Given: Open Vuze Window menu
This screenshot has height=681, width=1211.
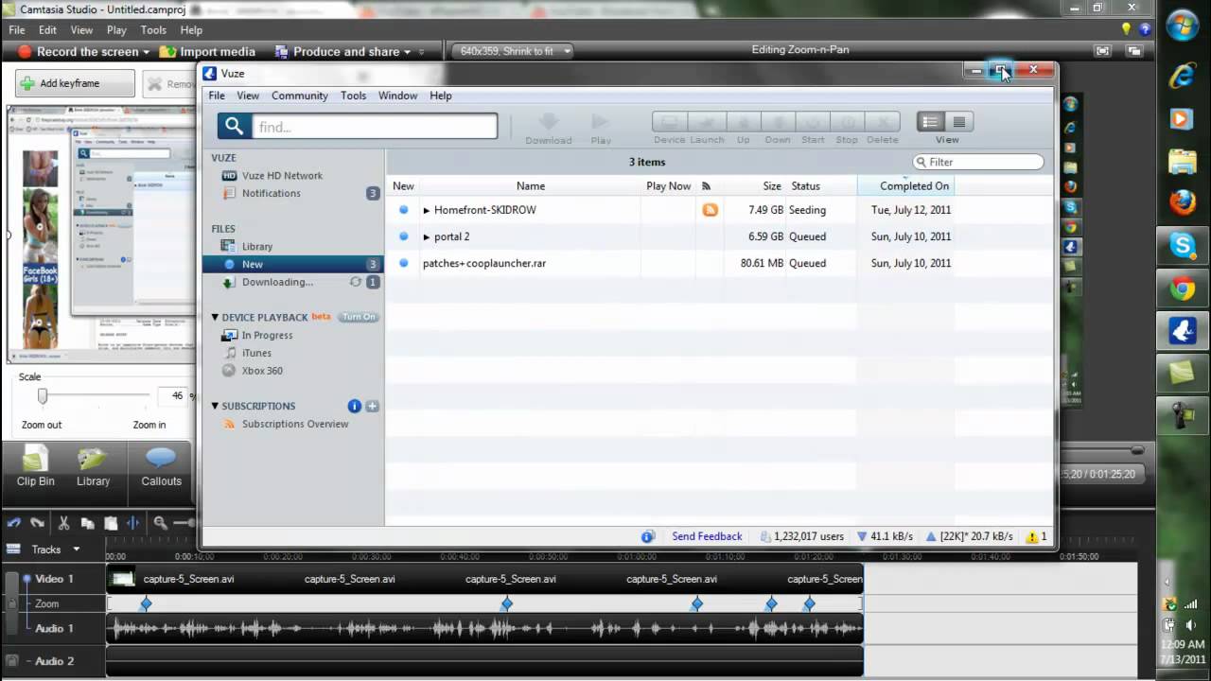Looking at the screenshot, I should click(397, 96).
